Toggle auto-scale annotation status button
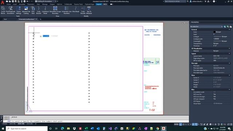The image size is (233, 131). pyautogui.click(x=207, y=124)
